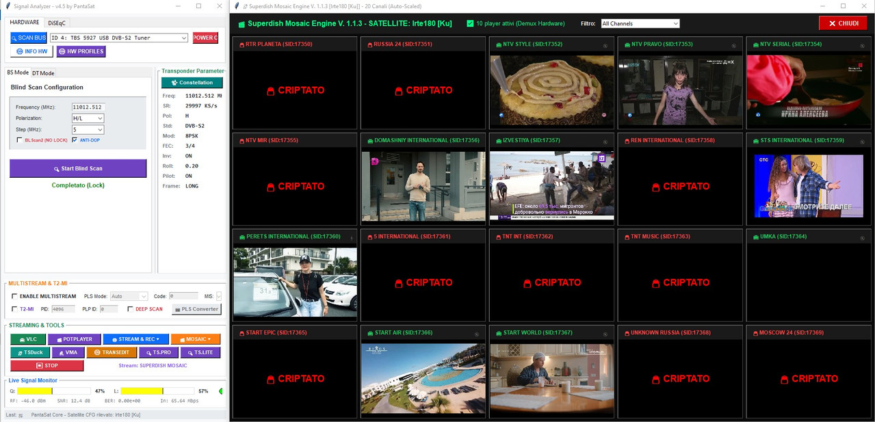Click the small round icon on STS INTERNATIONAL header
The width and height of the screenshot is (875, 422).
click(863, 142)
